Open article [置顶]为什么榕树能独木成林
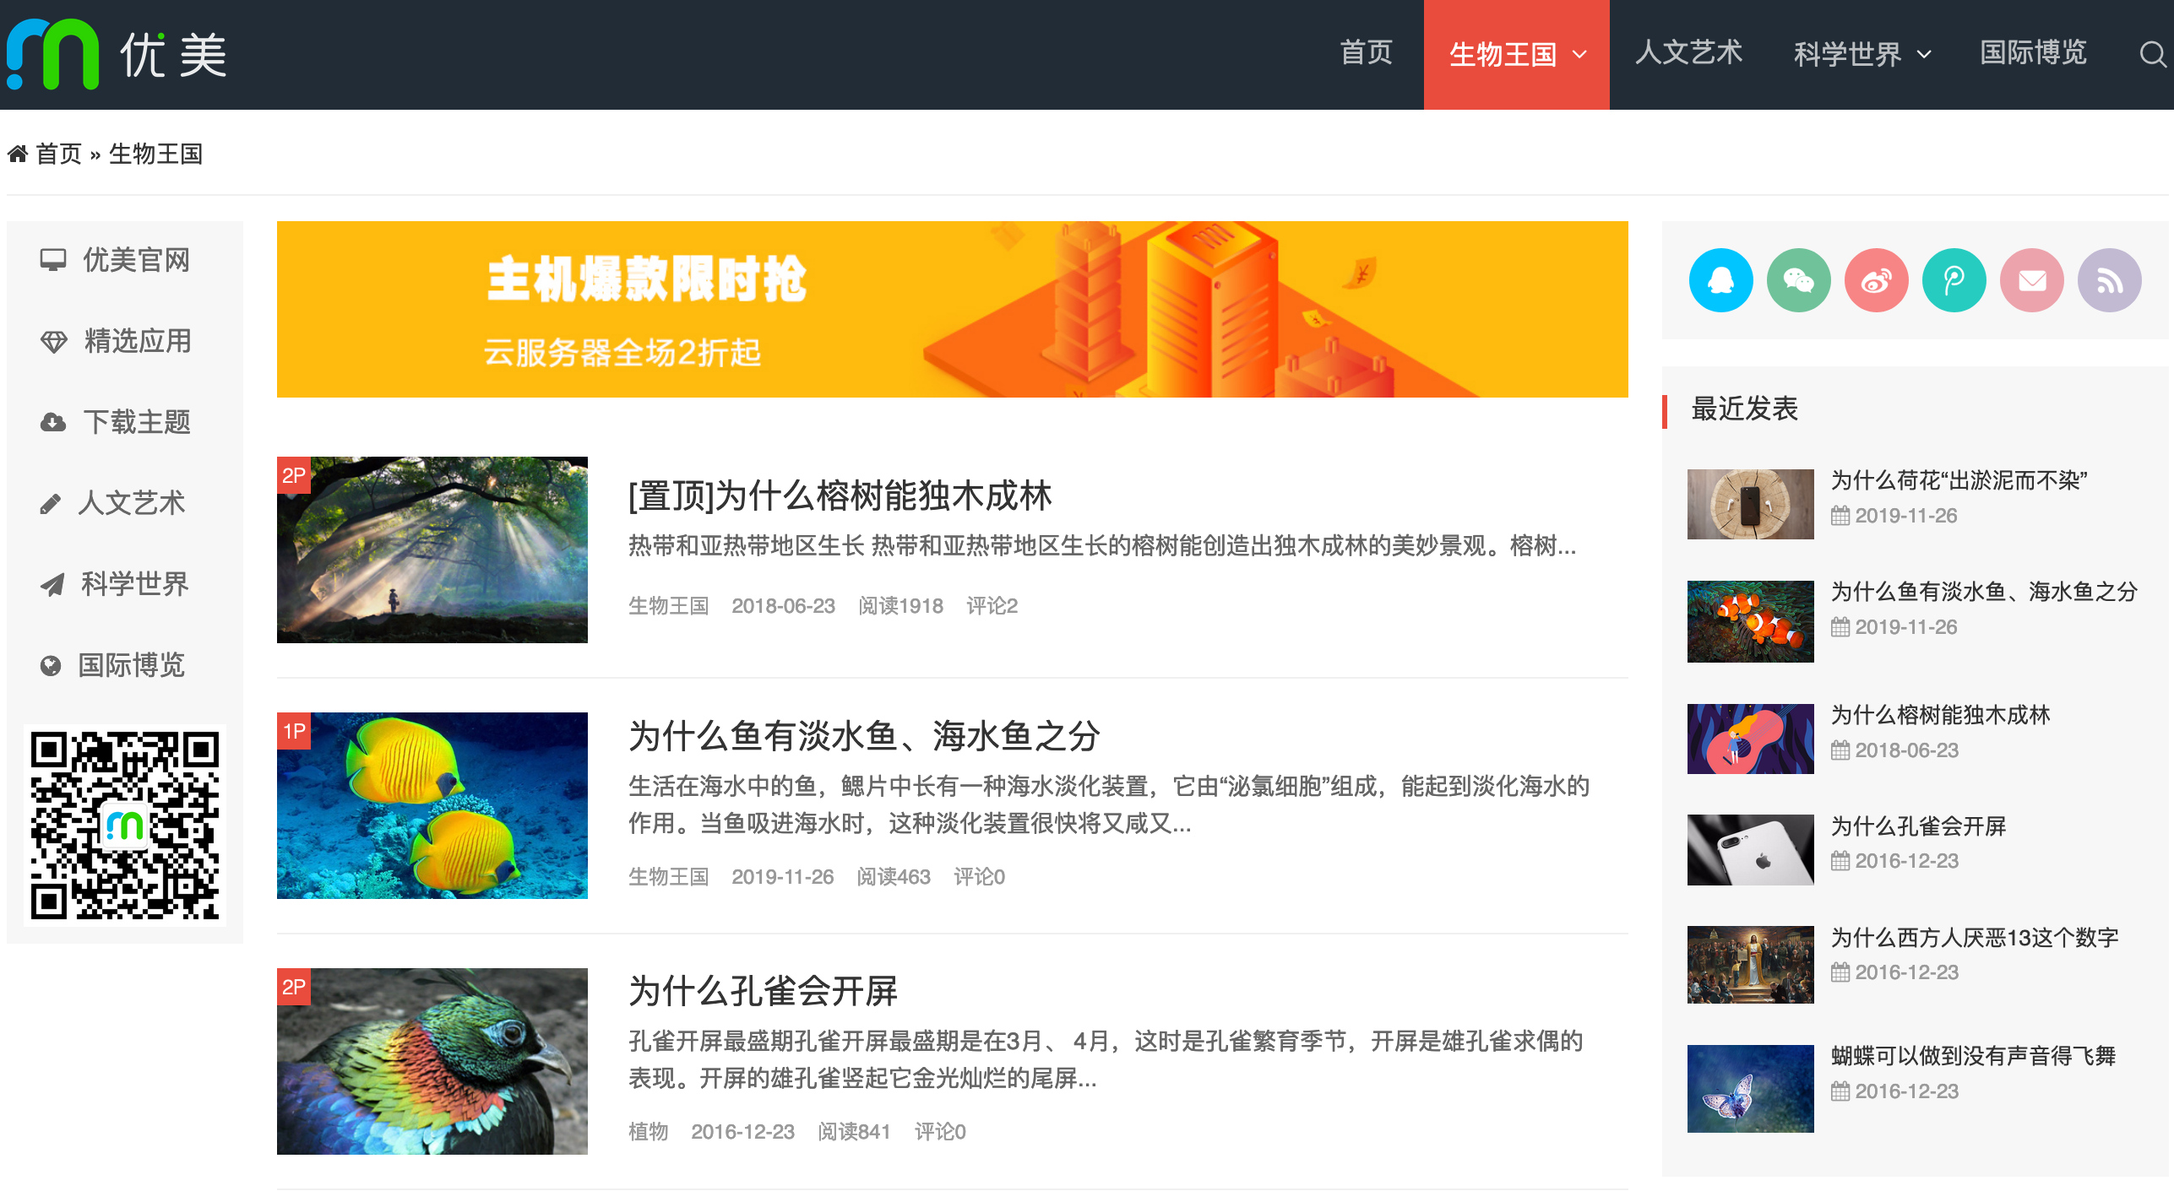This screenshot has width=2174, height=1202. [x=840, y=495]
